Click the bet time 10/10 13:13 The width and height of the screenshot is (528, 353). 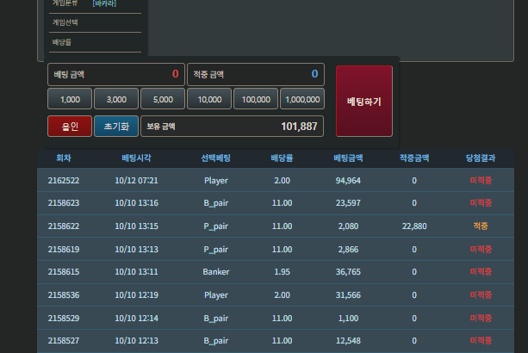click(x=136, y=250)
